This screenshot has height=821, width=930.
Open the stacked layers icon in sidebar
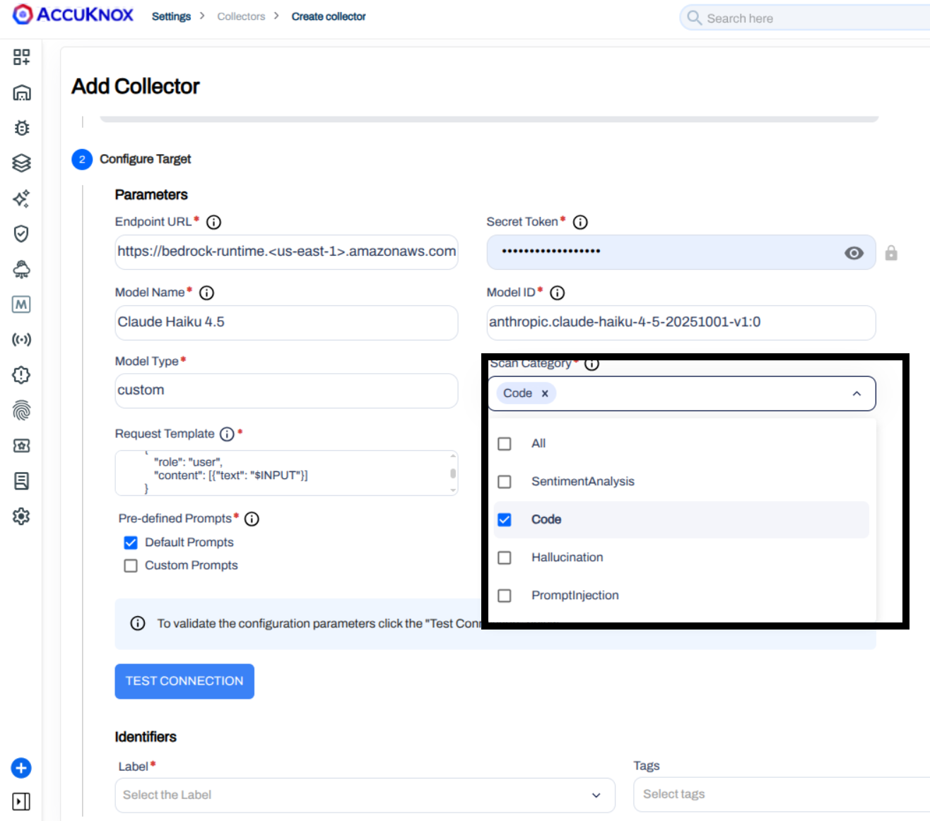21,163
